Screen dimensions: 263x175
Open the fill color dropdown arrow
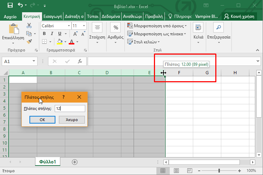point(66,42)
